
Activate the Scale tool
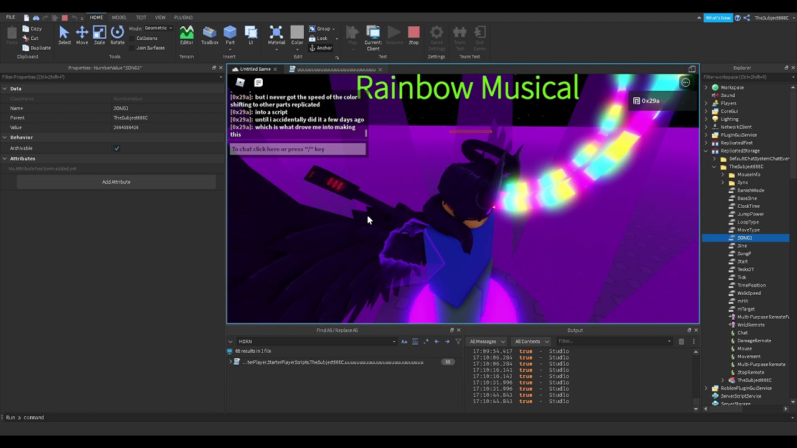tap(100, 35)
